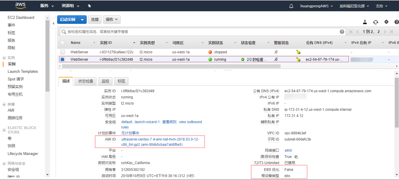Click the search magnifier icon in filter box
The image size is (399, 180).
tap(64, 32)
